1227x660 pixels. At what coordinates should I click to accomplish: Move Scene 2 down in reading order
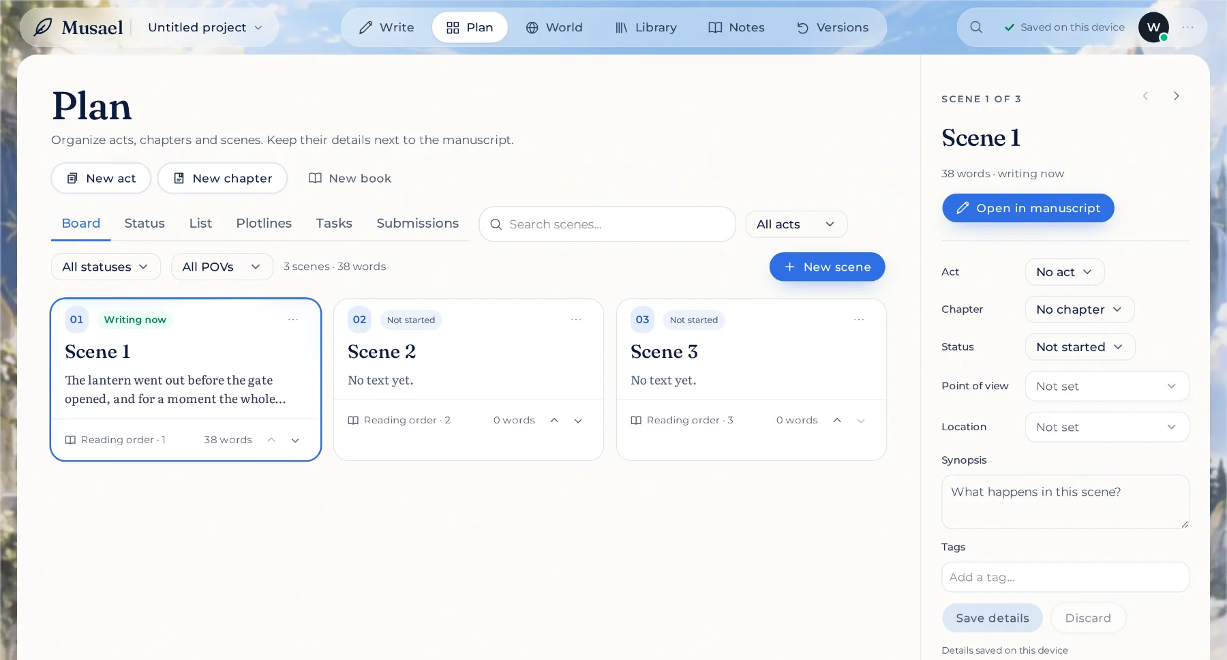(578, 421)
